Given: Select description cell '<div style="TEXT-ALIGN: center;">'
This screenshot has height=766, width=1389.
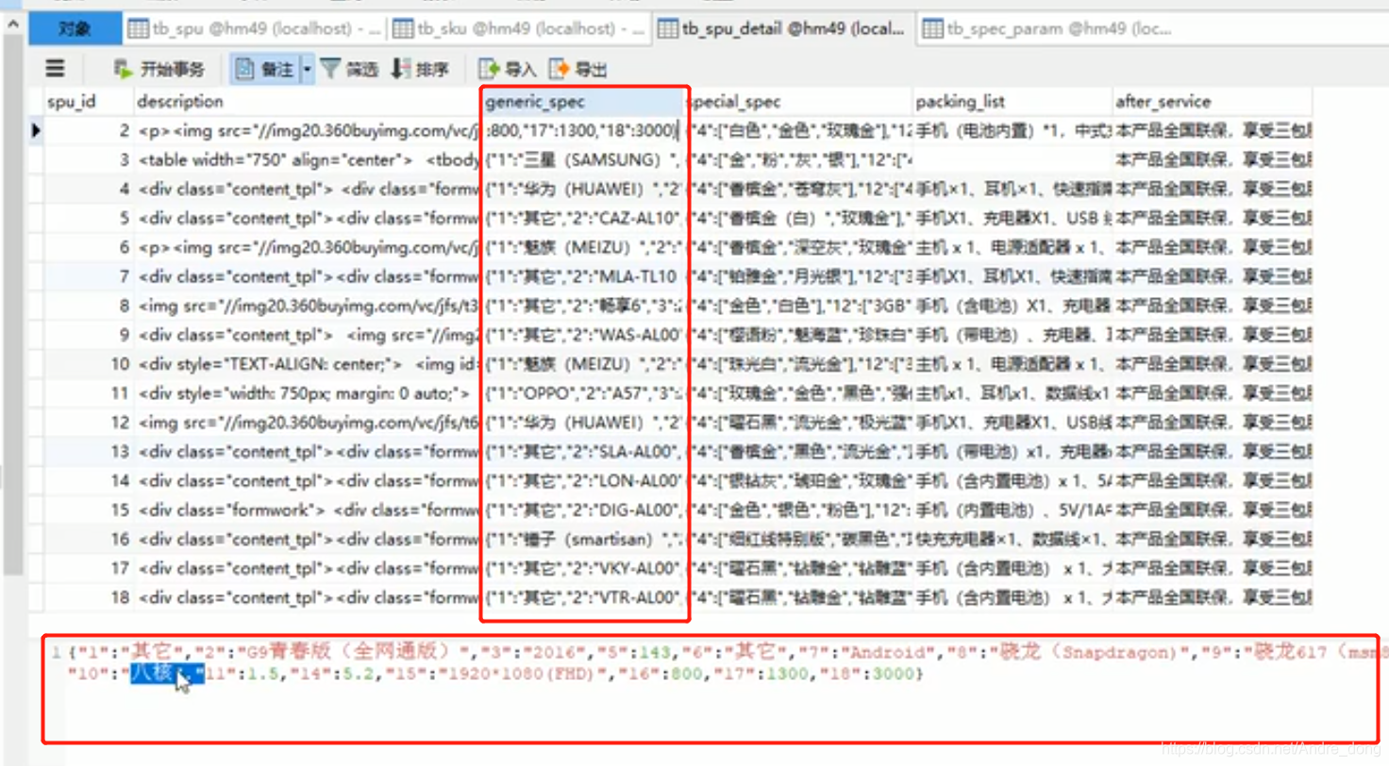Looking at the screenshot, I should pyautogui.click(x=308, y=364).
